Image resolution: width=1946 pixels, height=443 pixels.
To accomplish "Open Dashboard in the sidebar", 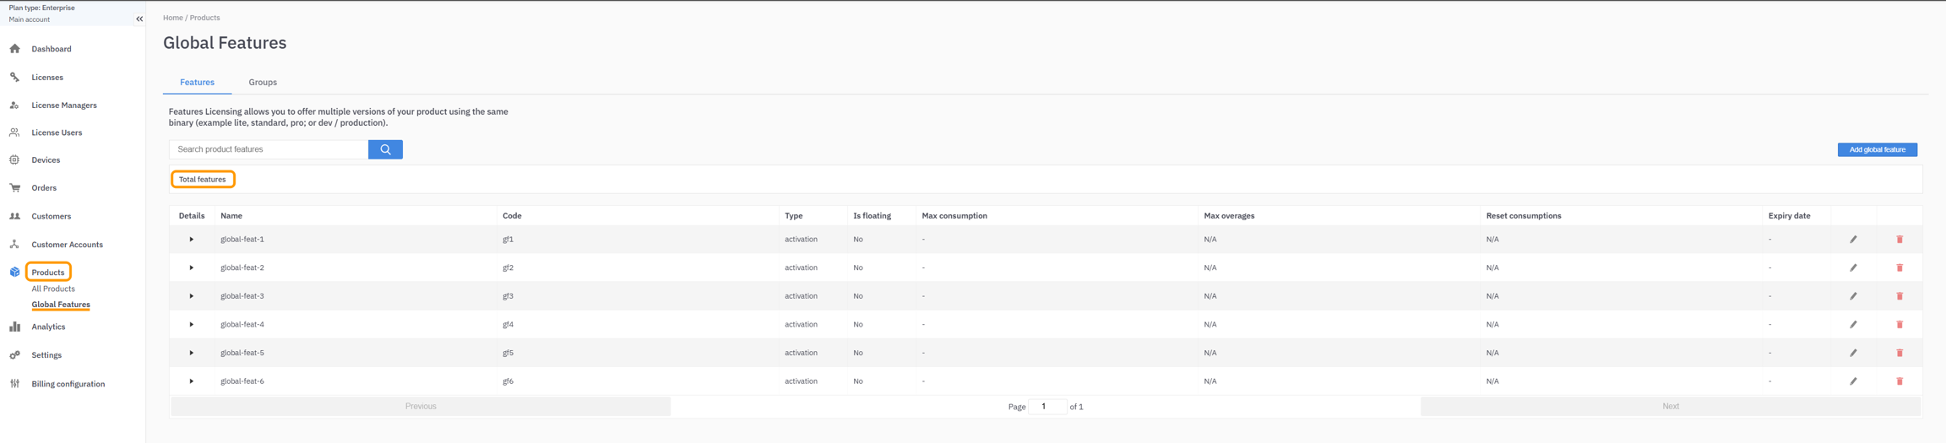I will pos(52,49).
